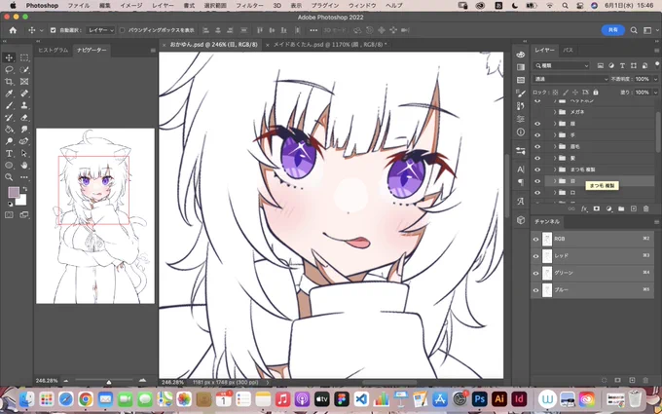
Task: Hide the 眉毛 layer group
Action: [x=537, y=146]
